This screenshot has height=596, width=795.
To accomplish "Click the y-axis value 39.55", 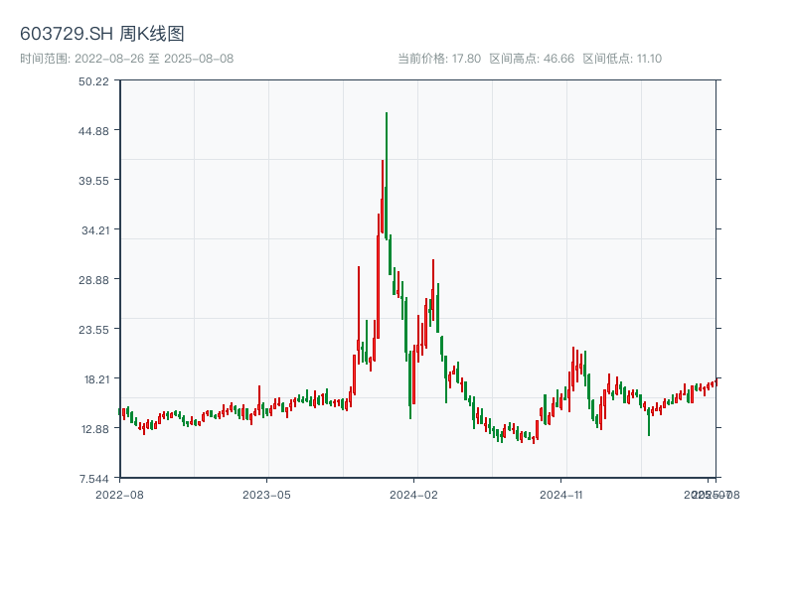I will coord(93,181).
